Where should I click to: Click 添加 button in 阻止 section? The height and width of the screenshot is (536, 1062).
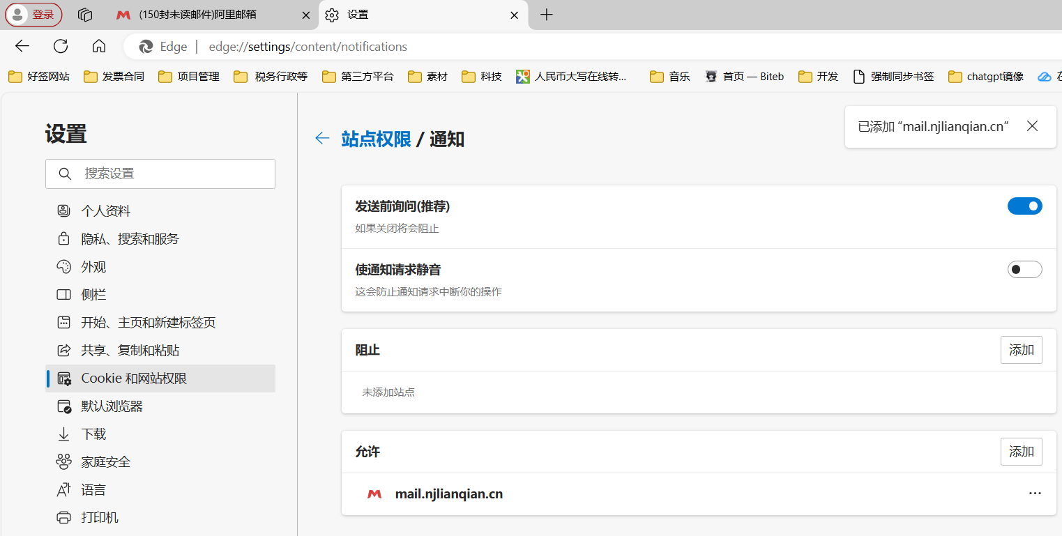[x=1021, y=350]
